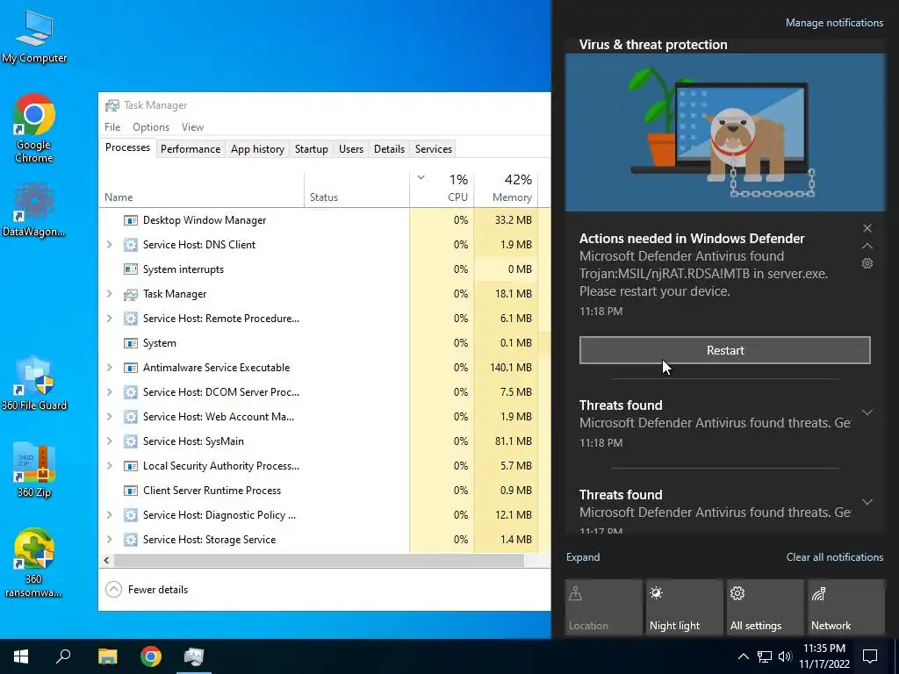This screenshot has height=674, width=899.
Task: Click Service Host: SysMain gear icon
Action: point(131,441)
